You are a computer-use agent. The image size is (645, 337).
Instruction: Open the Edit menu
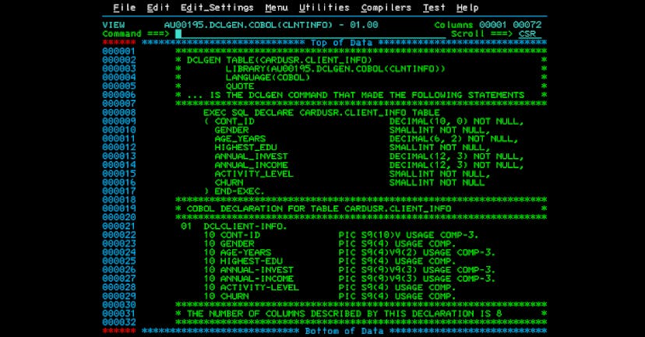tap(158, 8)
